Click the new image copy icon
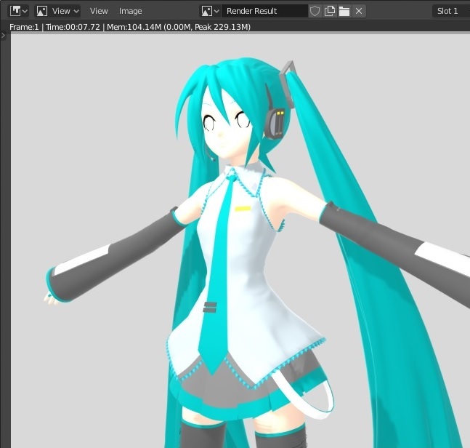Viewport: 470px width, 448px height. pyautogui.click(x=330, y=11)
